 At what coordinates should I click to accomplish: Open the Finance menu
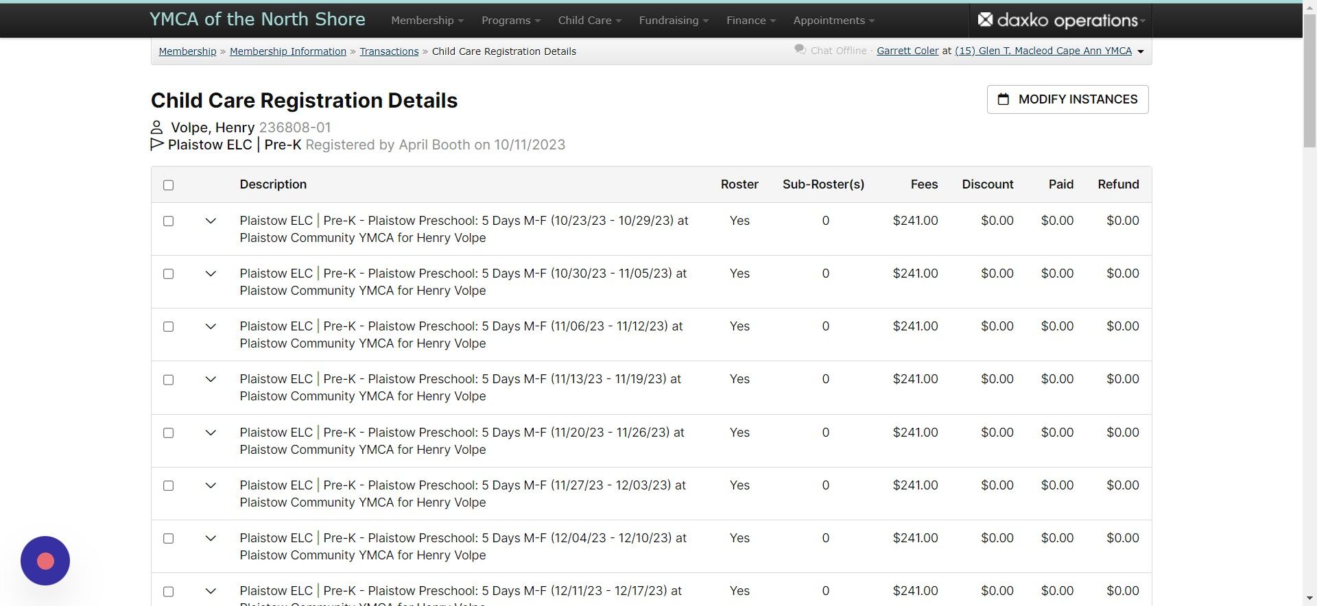click(x=751, y=21)
